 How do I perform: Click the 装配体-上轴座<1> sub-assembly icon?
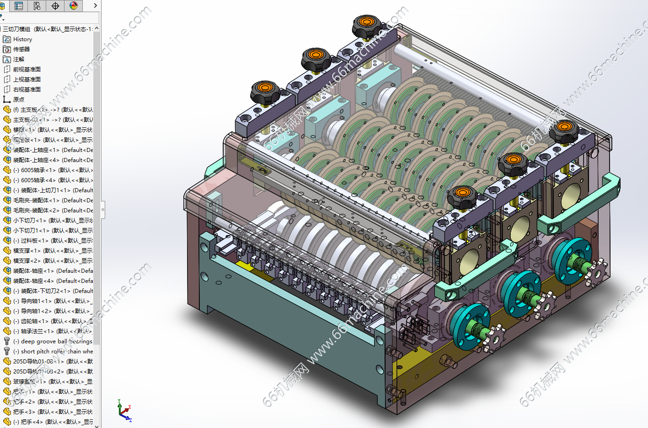[x=7, y=150]
